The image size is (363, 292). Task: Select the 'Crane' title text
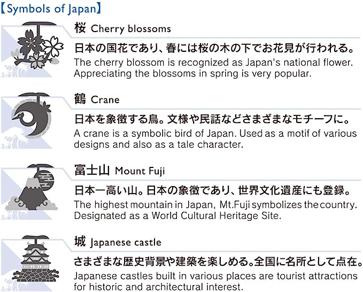tap(105, 100)
